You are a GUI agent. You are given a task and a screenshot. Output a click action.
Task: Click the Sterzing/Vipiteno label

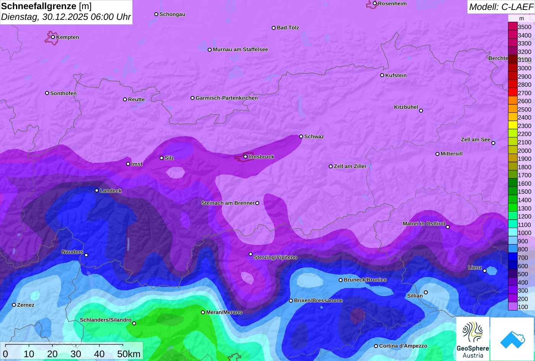[276, 257]
